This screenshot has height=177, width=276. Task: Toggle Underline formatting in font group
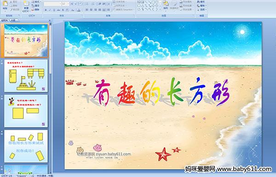pos(54,10)
